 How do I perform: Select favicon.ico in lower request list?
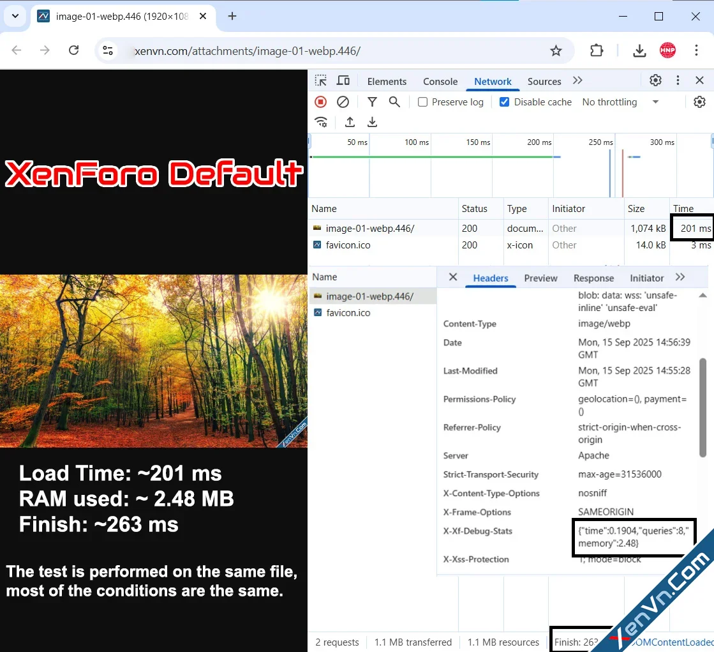coord(348,313)
